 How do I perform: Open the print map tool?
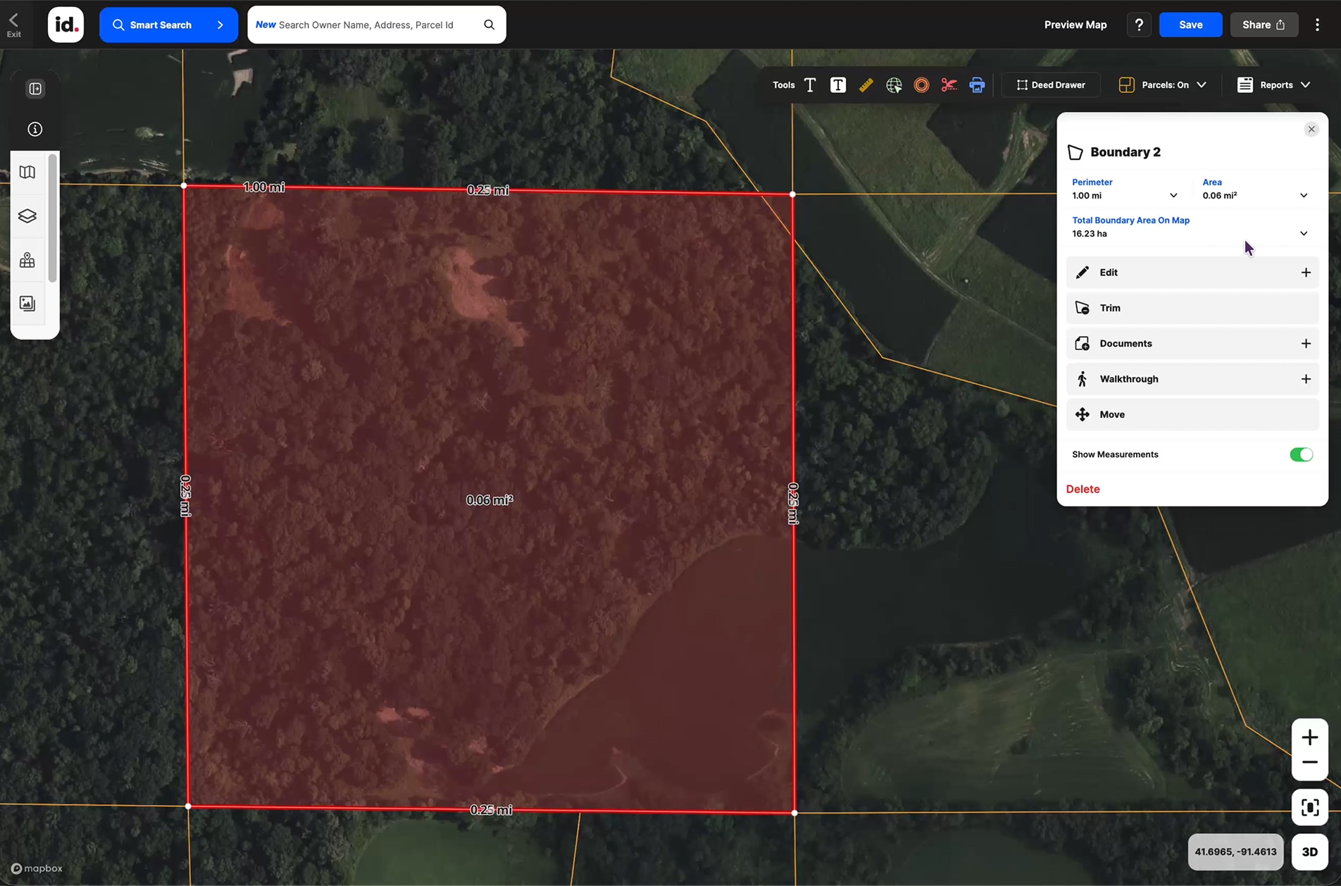[977, 85]
